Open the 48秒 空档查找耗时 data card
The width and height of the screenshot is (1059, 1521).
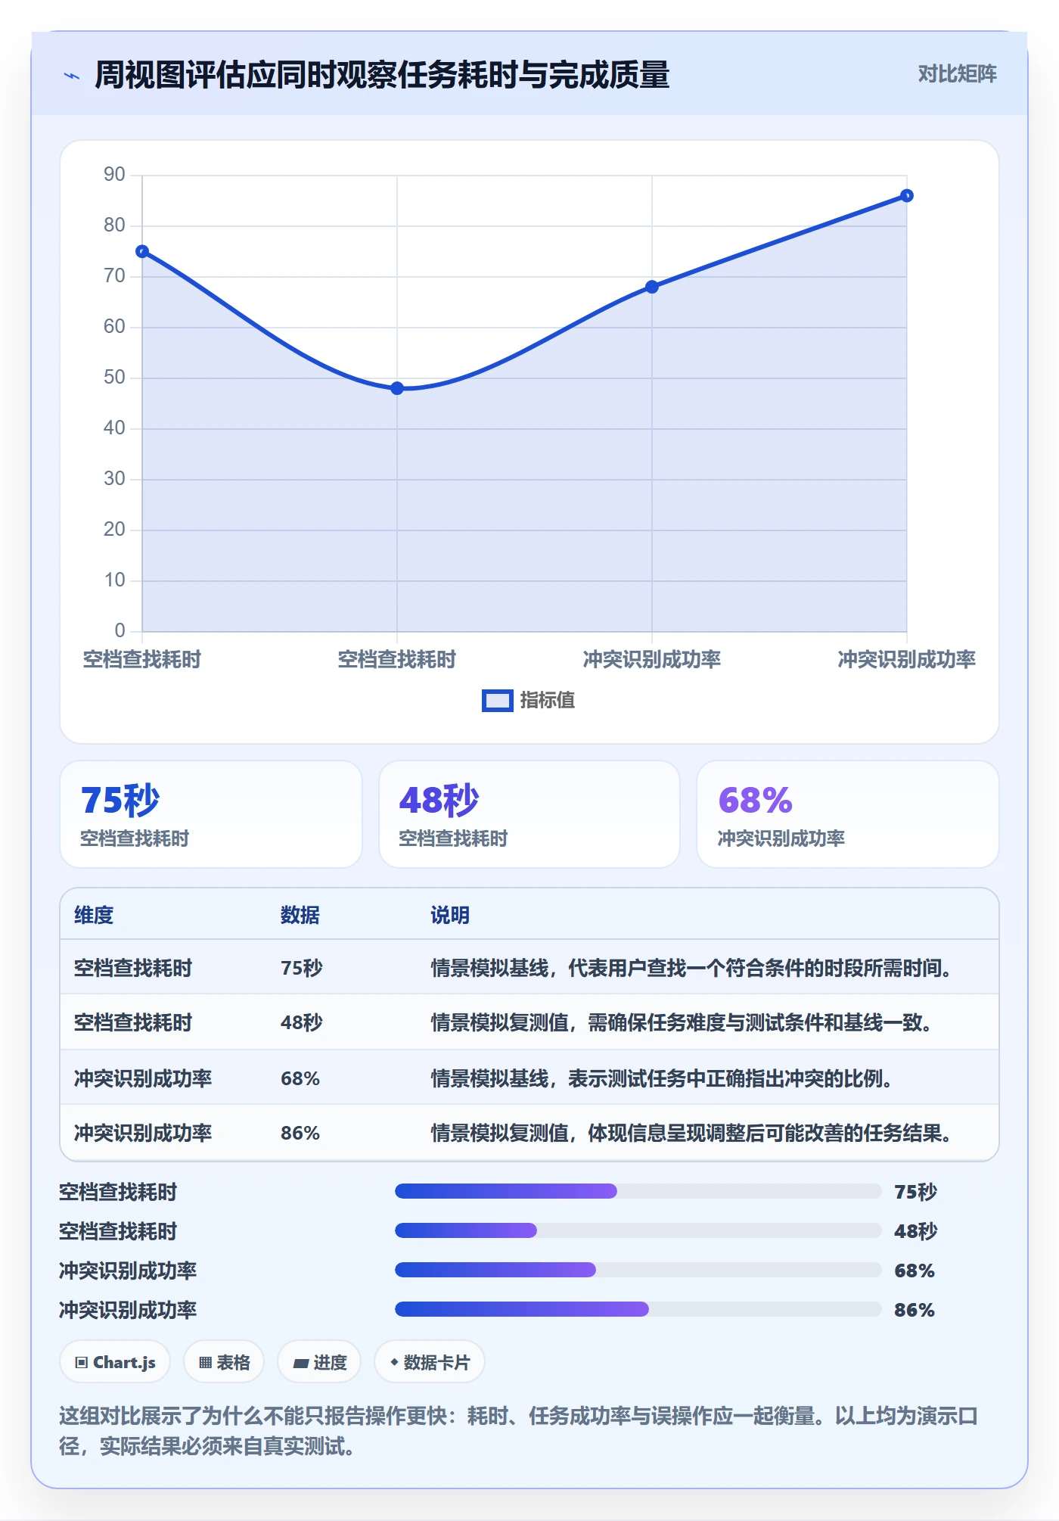[x=529, y=814]
